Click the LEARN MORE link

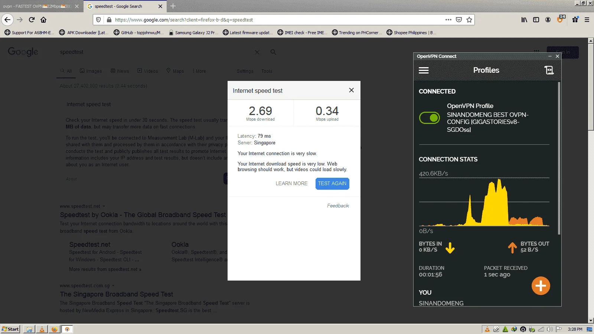[x=291, y=183]
